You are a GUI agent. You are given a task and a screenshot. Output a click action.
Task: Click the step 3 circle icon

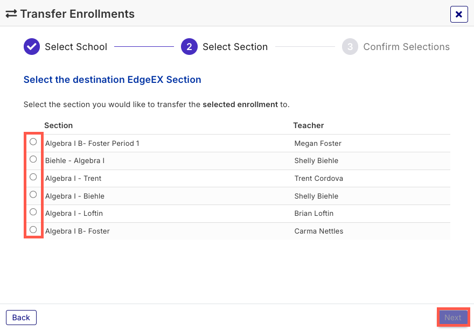pos(350,47)
